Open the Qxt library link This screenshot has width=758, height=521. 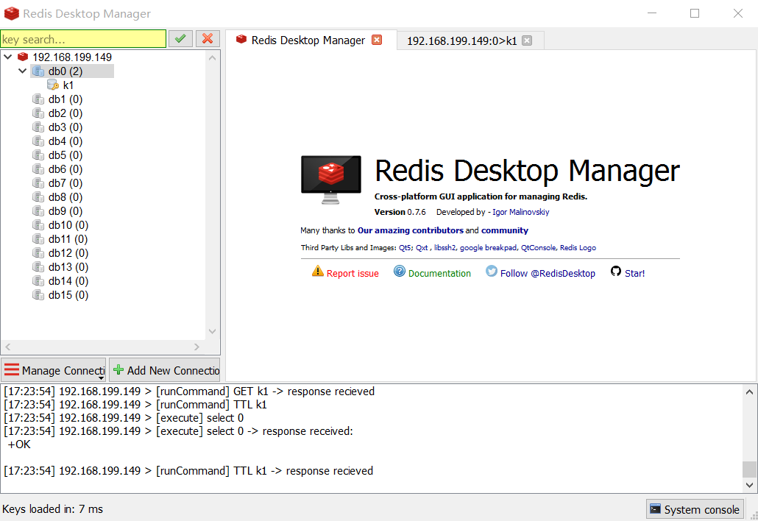click(422, 248)
